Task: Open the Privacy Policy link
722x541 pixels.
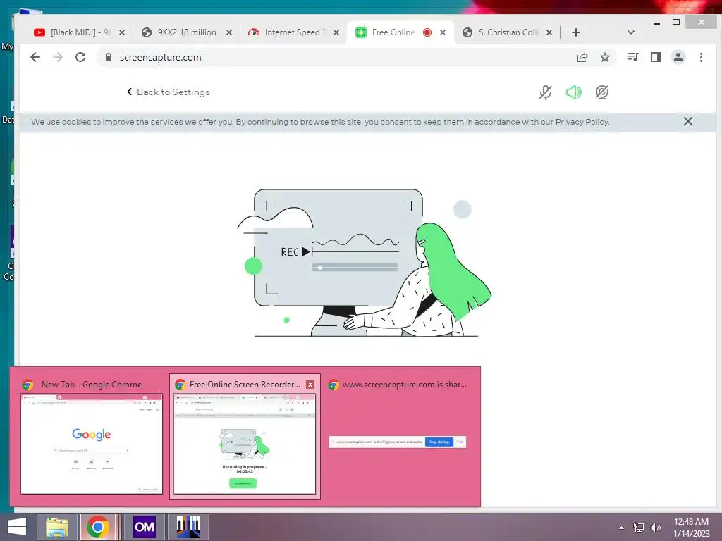Action: (x=582, y=122)
